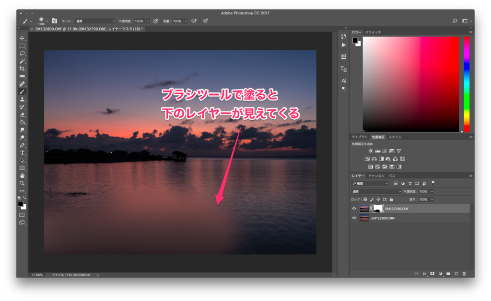Switch to the ライブラリ tab
The image size is (491, 301).
(359, 137)
